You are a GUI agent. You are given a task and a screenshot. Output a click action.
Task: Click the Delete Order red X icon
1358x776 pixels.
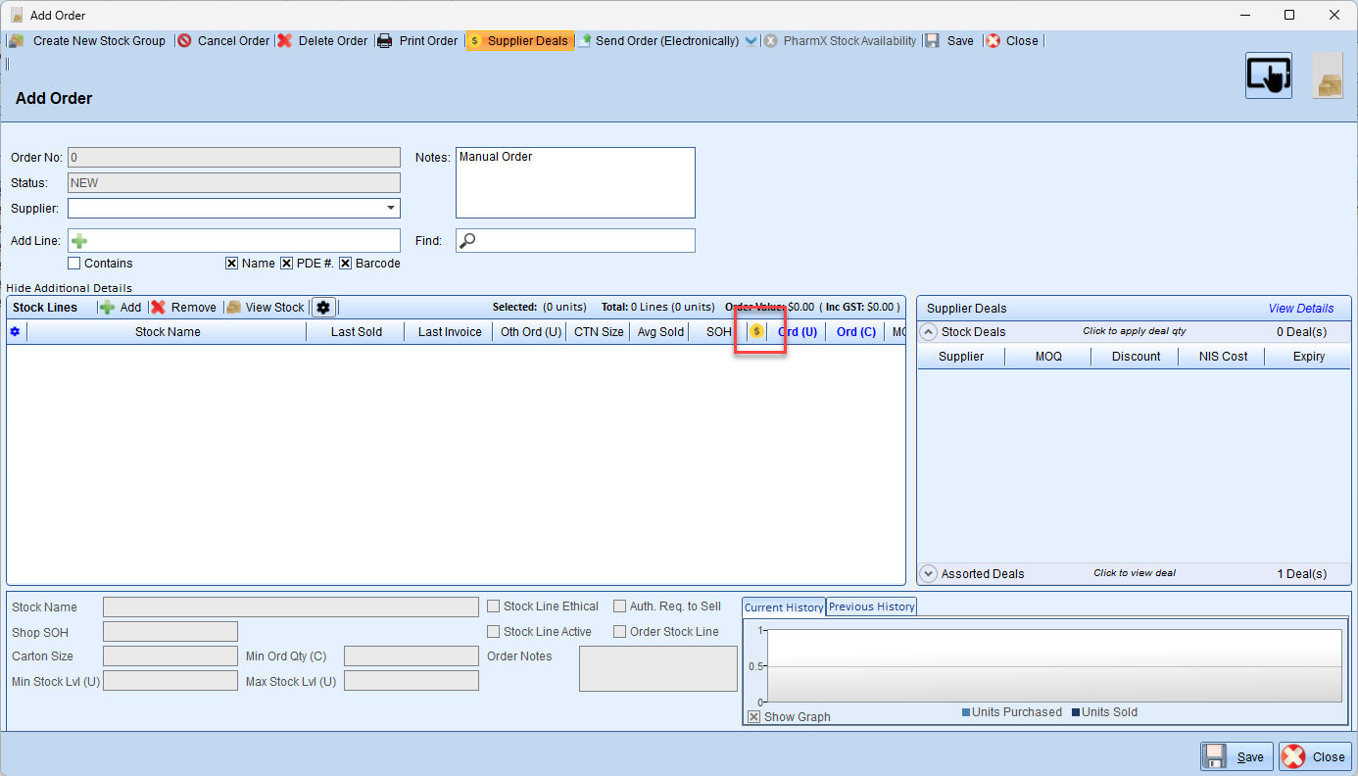point(284,41)
